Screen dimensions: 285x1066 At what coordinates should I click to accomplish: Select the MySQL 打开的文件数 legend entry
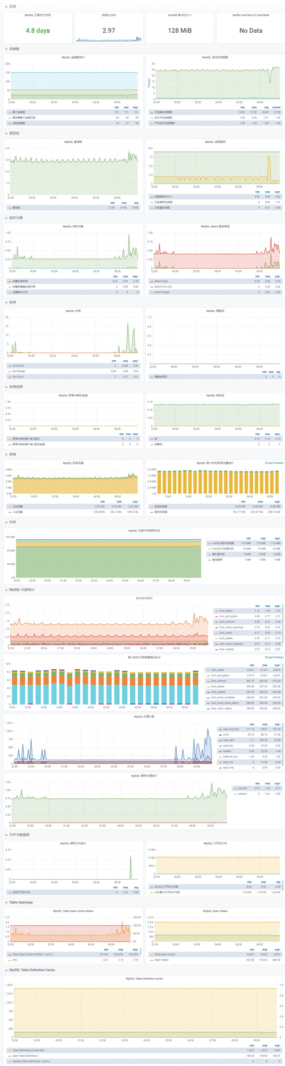click(166, 887)
